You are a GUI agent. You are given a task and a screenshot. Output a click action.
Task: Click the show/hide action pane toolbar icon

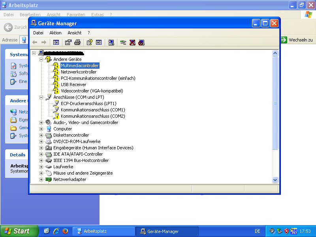pos(99,42)
